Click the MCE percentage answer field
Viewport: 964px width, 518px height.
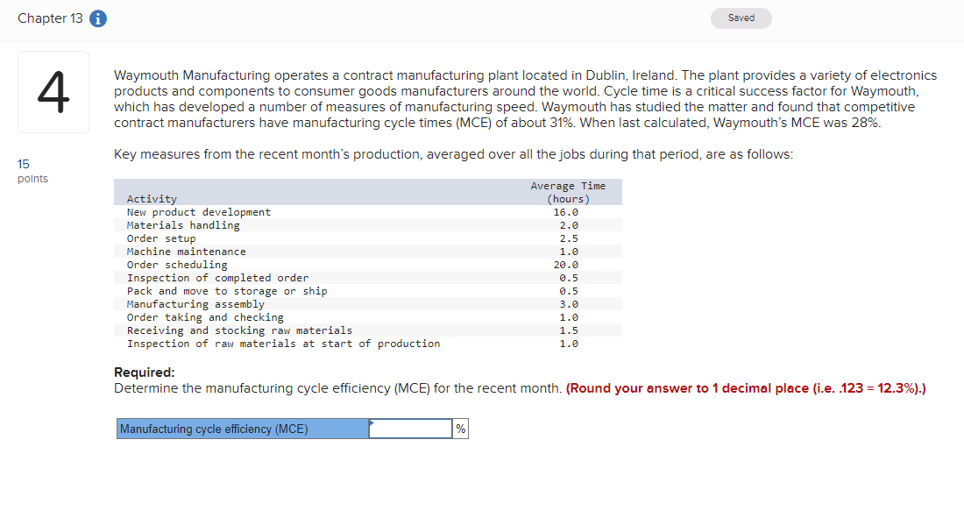click(x=411, y=429)
